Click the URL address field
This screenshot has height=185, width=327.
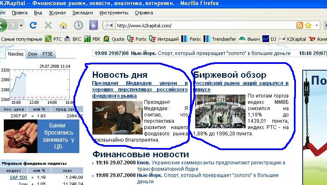pyautogui.click(x=201, y=26)
